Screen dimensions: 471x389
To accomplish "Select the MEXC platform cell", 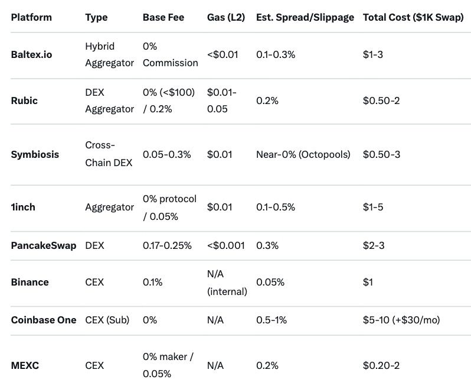I will tap(25, 365).
